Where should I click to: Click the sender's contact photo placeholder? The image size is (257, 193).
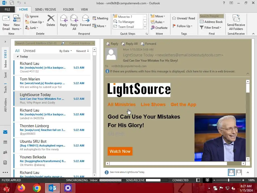111,54
